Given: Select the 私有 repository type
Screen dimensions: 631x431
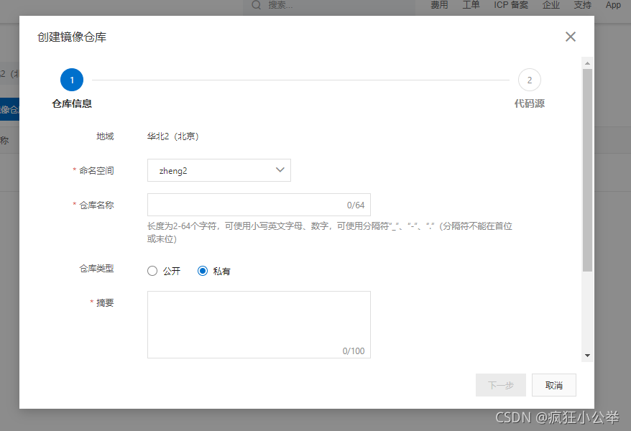Looking at the screenshot, I should pyautogui.click(x=203, y=271).
